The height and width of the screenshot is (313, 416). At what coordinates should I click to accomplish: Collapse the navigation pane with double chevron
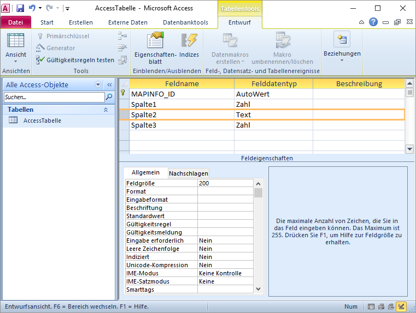109,85
